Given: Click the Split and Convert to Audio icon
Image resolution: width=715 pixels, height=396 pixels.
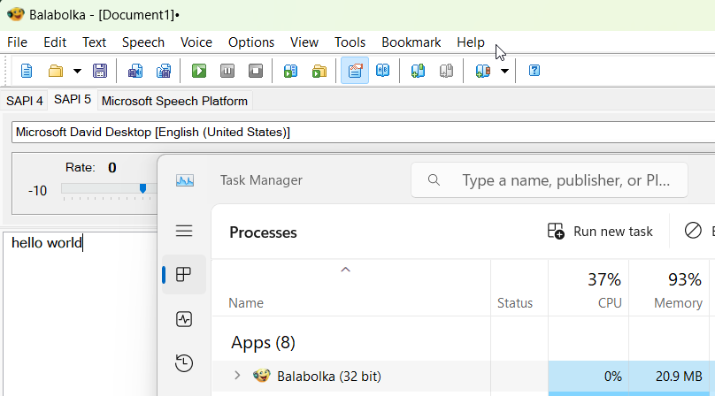Looking at the screenshot, I should [163, 71].
